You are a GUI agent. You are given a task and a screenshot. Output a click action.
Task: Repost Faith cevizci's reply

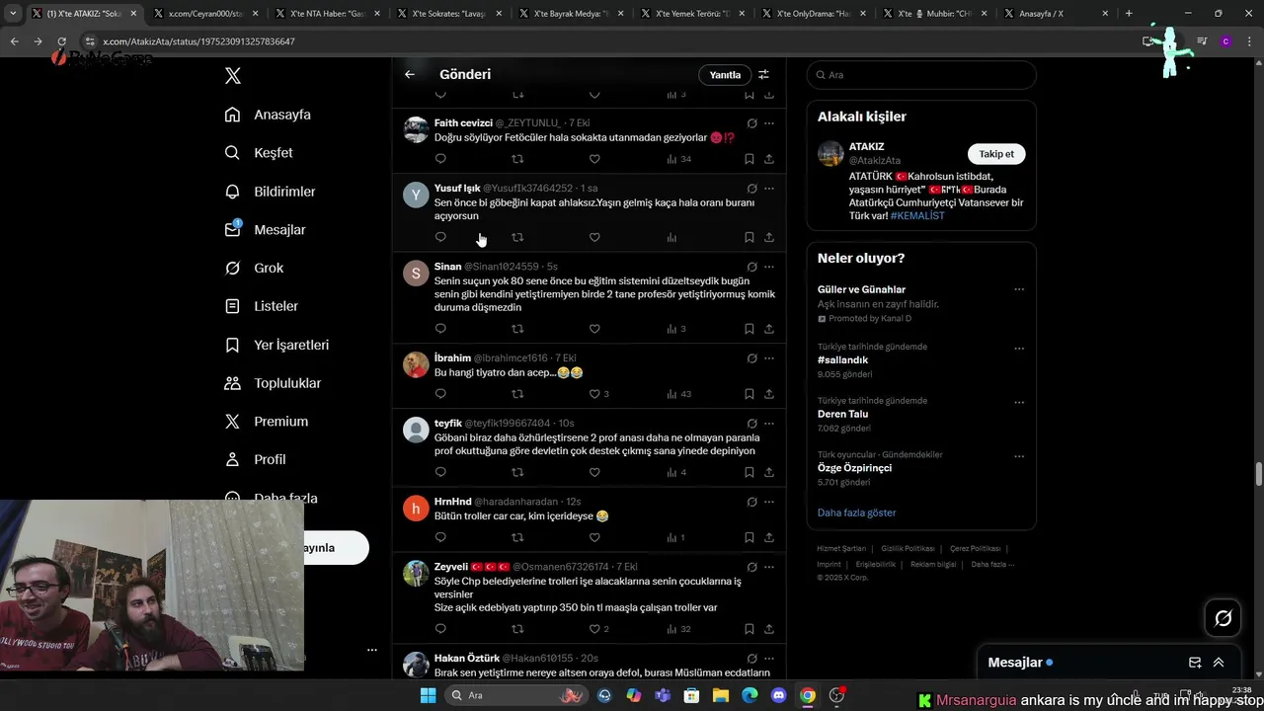click(517, 159)
